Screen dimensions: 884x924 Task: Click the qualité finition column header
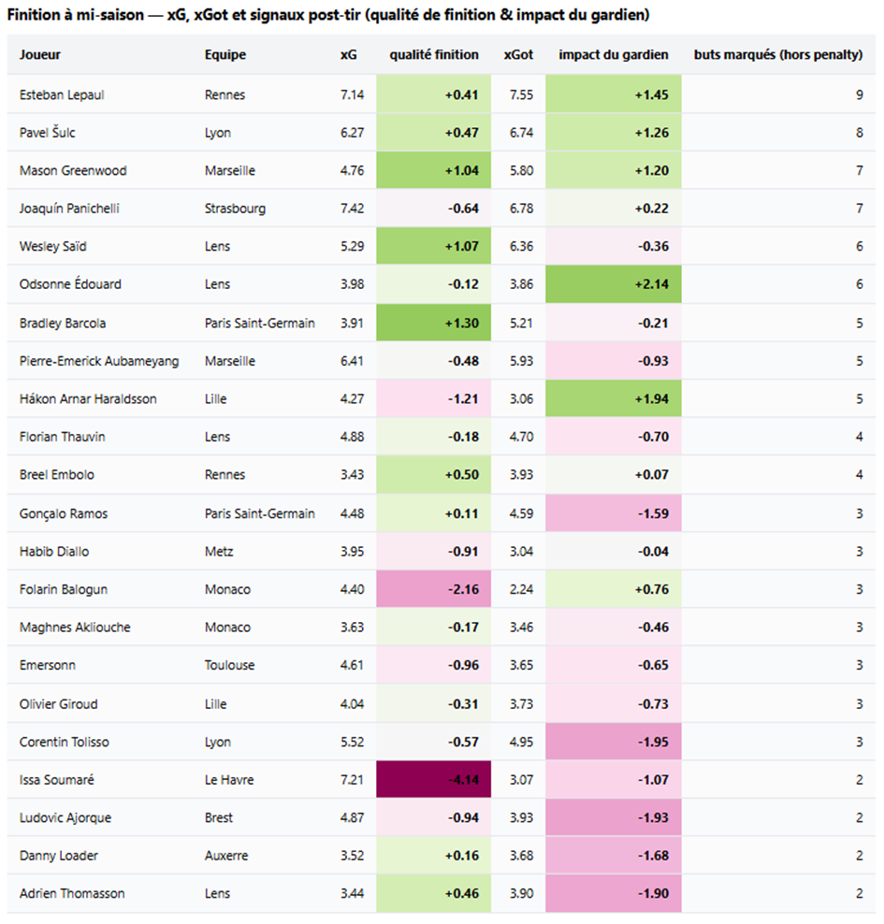(x=434, y=55)
